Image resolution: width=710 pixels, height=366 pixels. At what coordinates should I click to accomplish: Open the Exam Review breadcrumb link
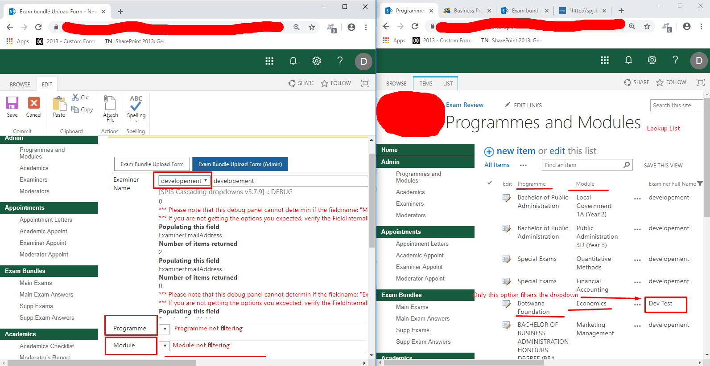click(464, 105)
